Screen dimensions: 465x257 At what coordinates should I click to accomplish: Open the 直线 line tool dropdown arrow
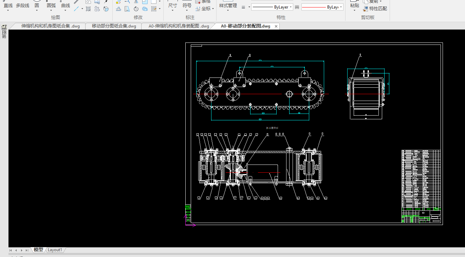(x=8, y=11)
